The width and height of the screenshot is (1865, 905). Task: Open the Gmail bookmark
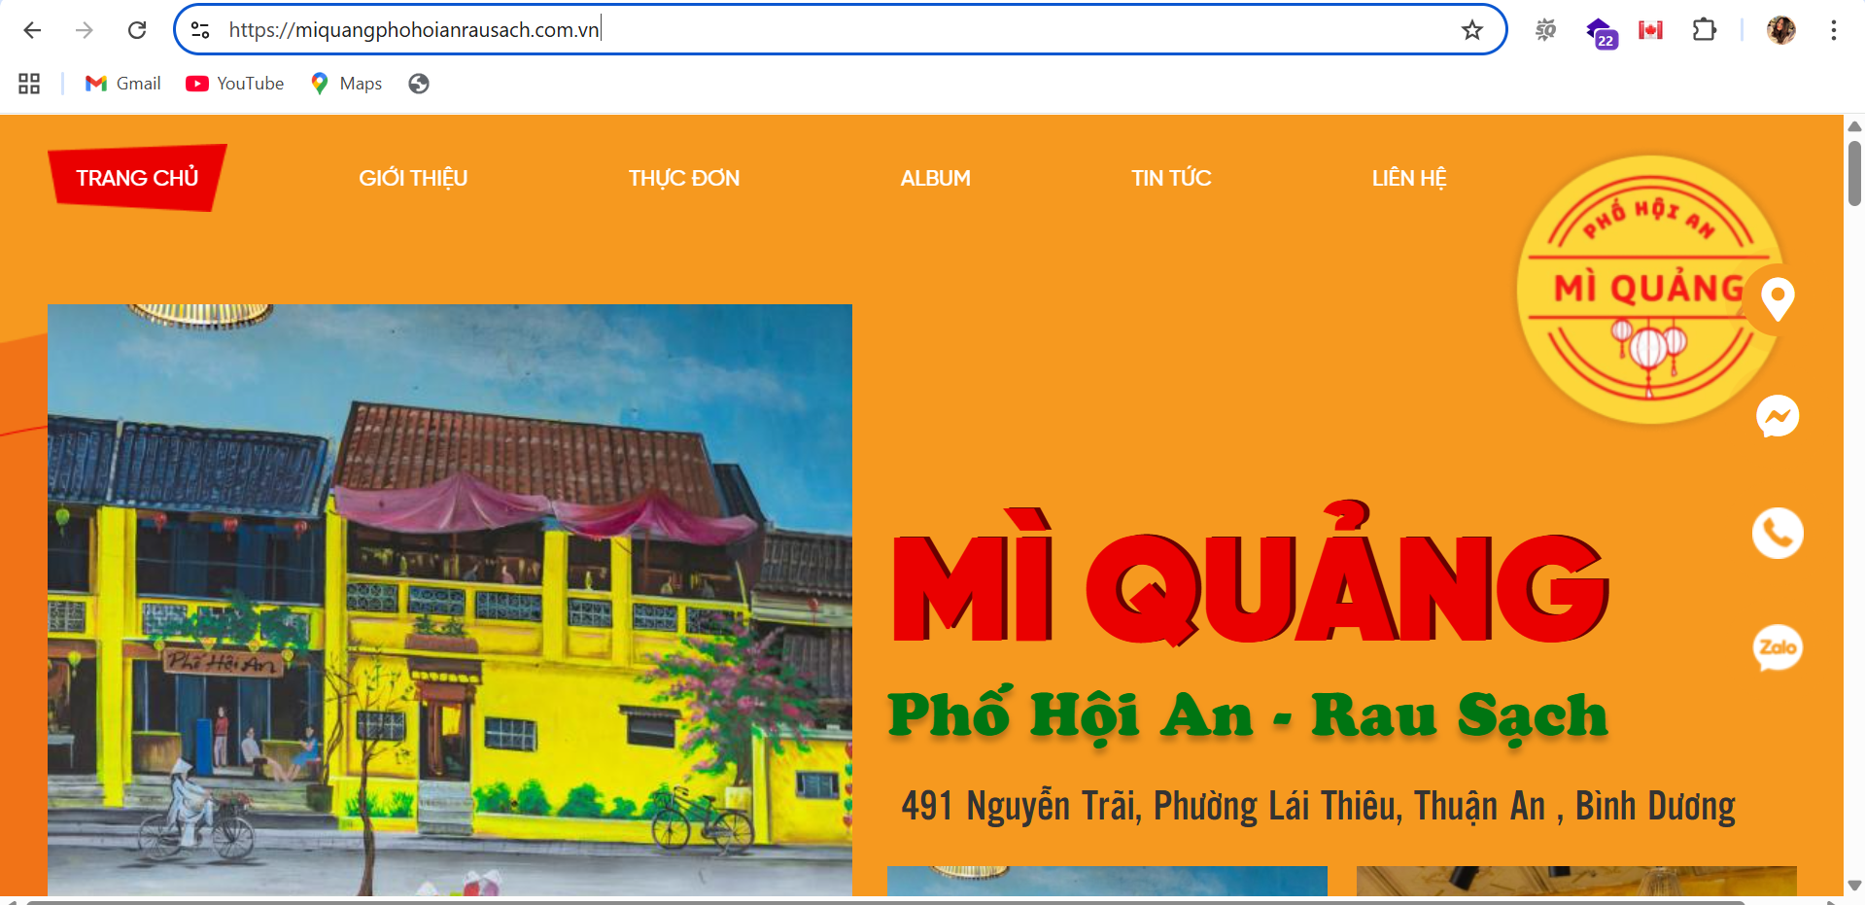[x=123, y=84]
